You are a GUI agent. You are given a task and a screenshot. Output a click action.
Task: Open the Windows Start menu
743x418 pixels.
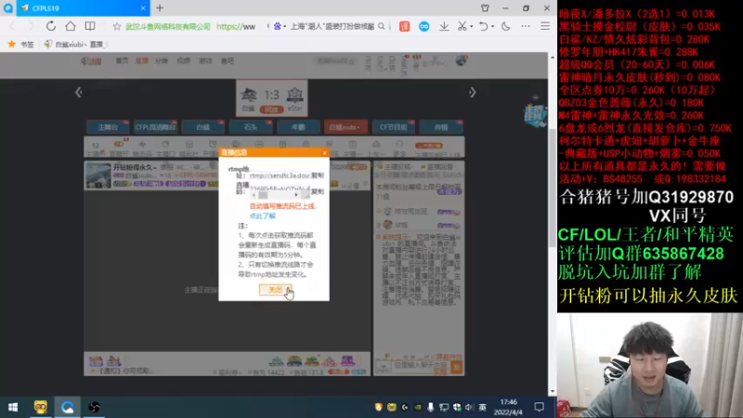13,407
